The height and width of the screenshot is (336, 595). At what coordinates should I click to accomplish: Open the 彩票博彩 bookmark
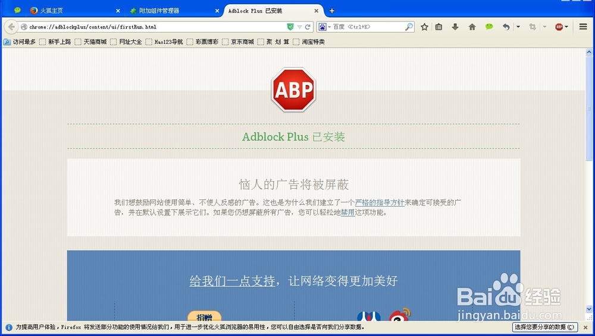(x=203, y=42)
